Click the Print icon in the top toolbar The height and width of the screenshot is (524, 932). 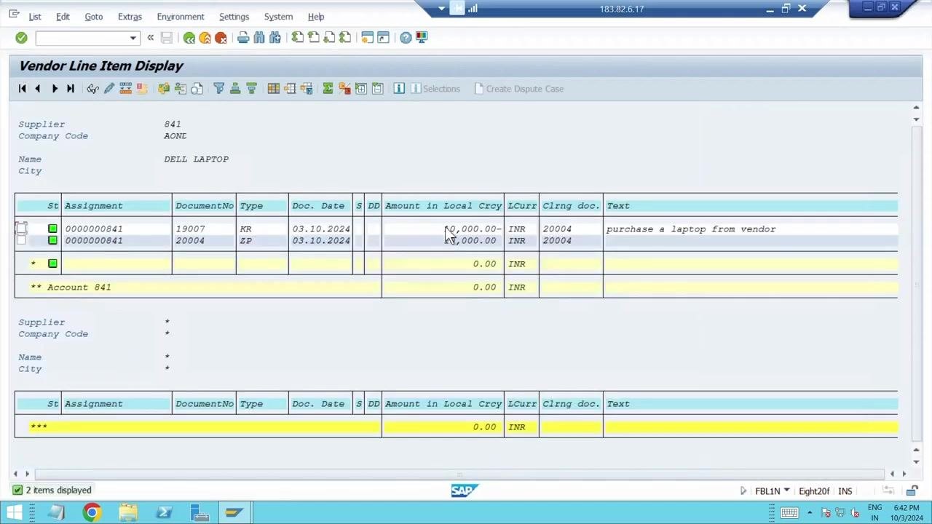(x=243, y=38)
